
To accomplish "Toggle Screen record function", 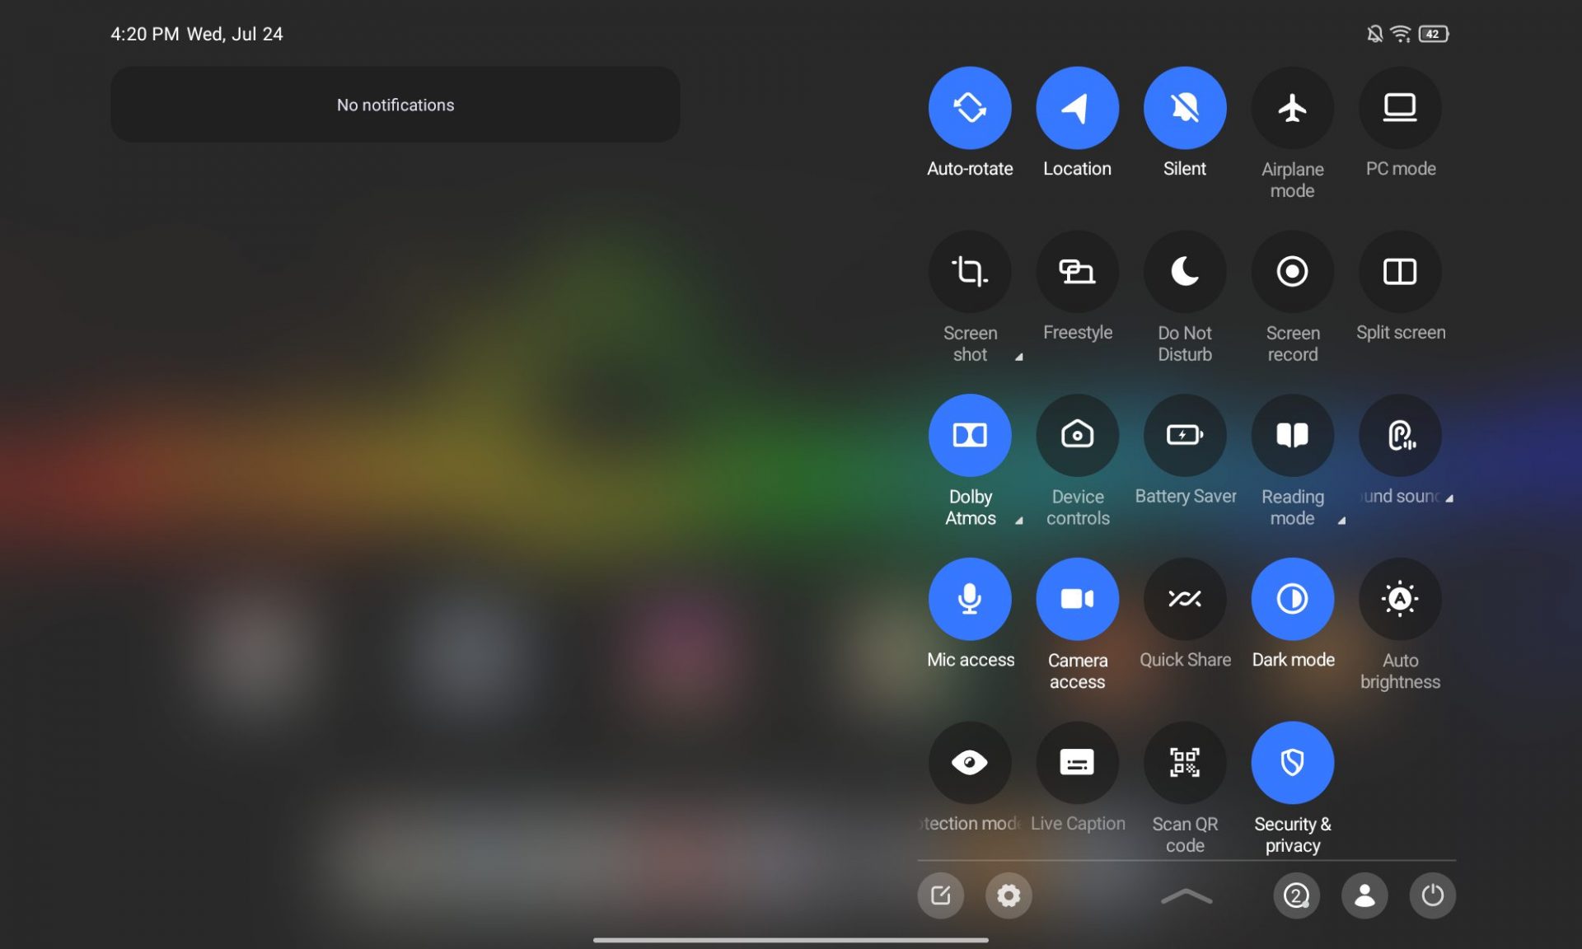I will tap(1293, 271).
